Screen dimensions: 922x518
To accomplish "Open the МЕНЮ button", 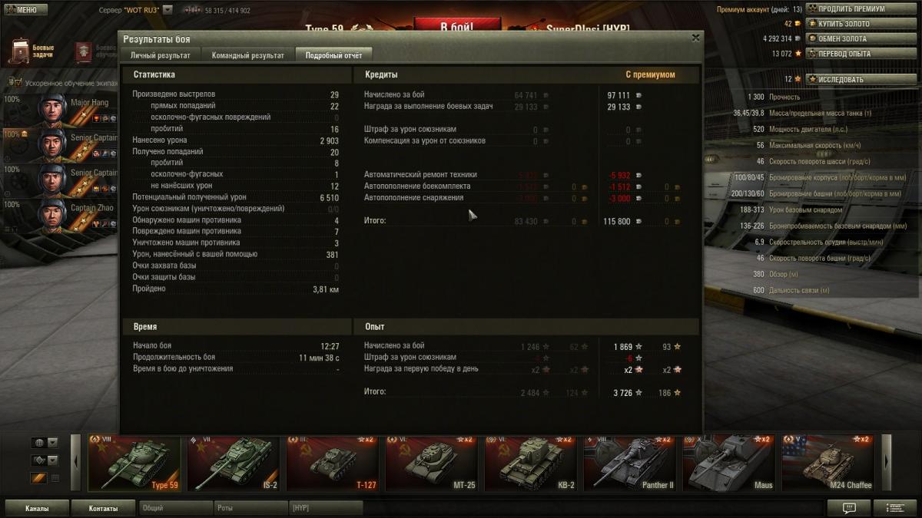I will tap(25, 10).
